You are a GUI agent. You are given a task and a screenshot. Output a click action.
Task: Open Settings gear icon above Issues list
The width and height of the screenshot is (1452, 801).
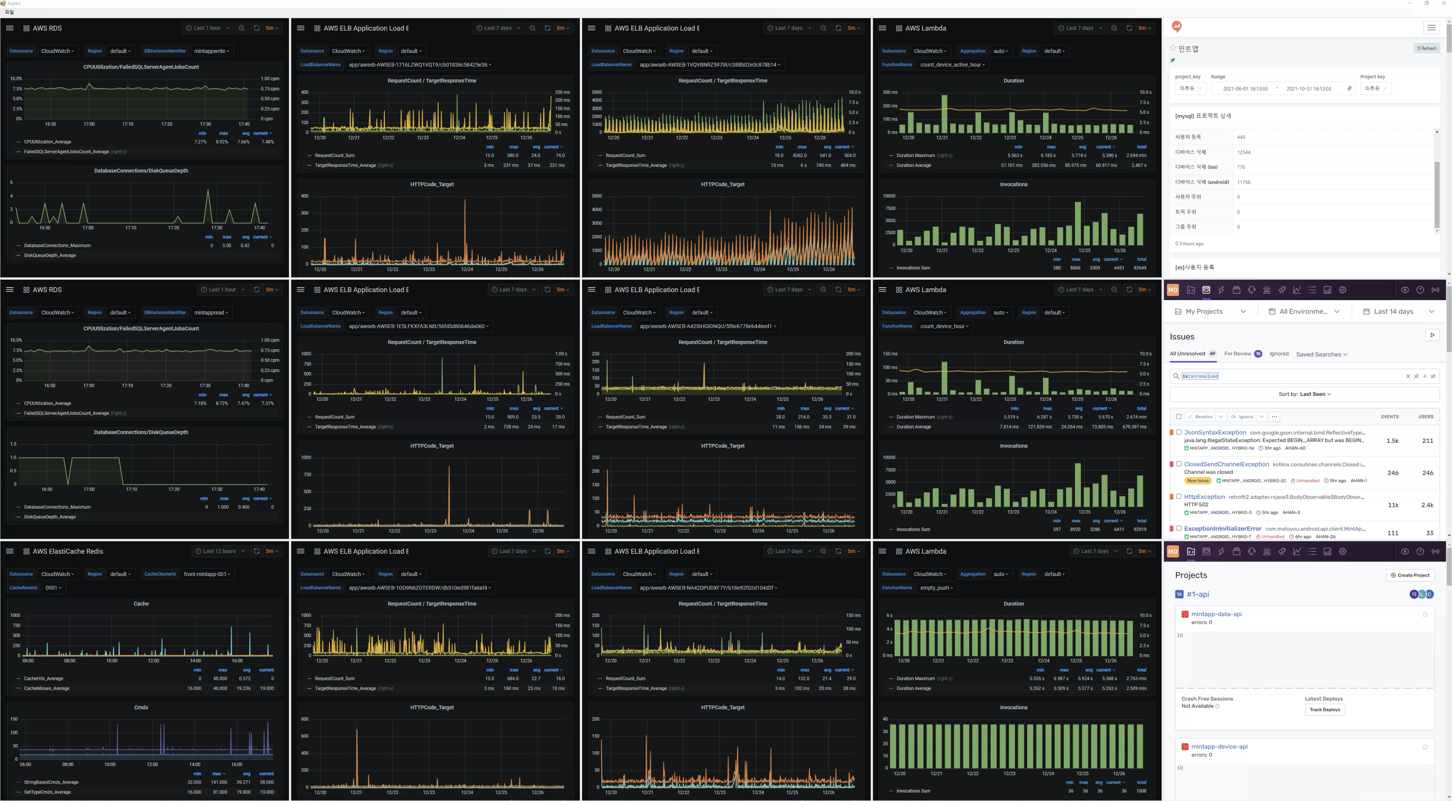[1342, 290]
